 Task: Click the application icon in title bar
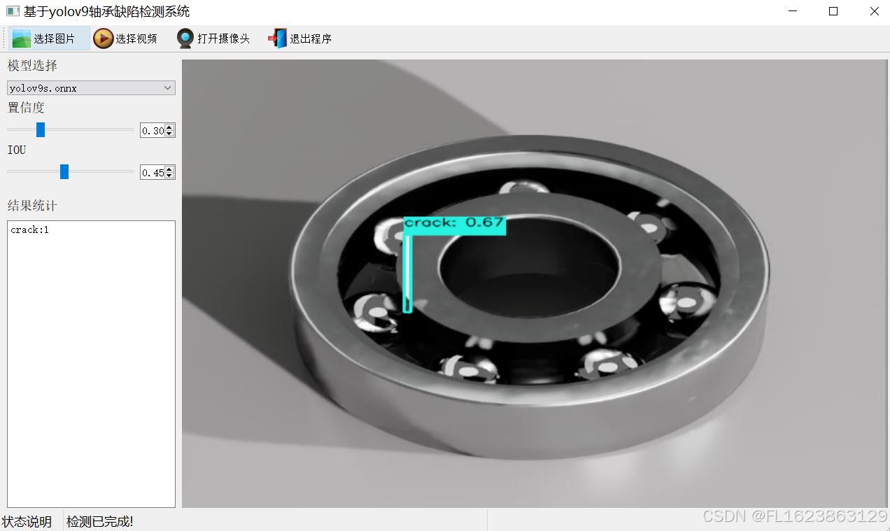pyautogui.click(x=12, y=11)
